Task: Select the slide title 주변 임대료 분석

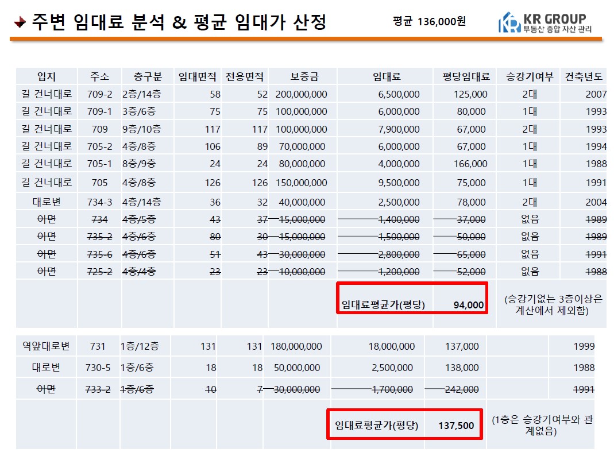Action: point(178,22)
